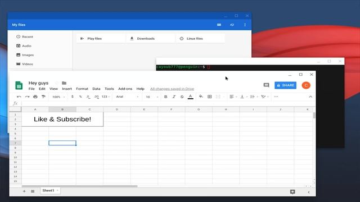Screen dimensions: 360x202
Task: Click the undo icon in Sheets toolbar
Action: [x=19, y=97]
